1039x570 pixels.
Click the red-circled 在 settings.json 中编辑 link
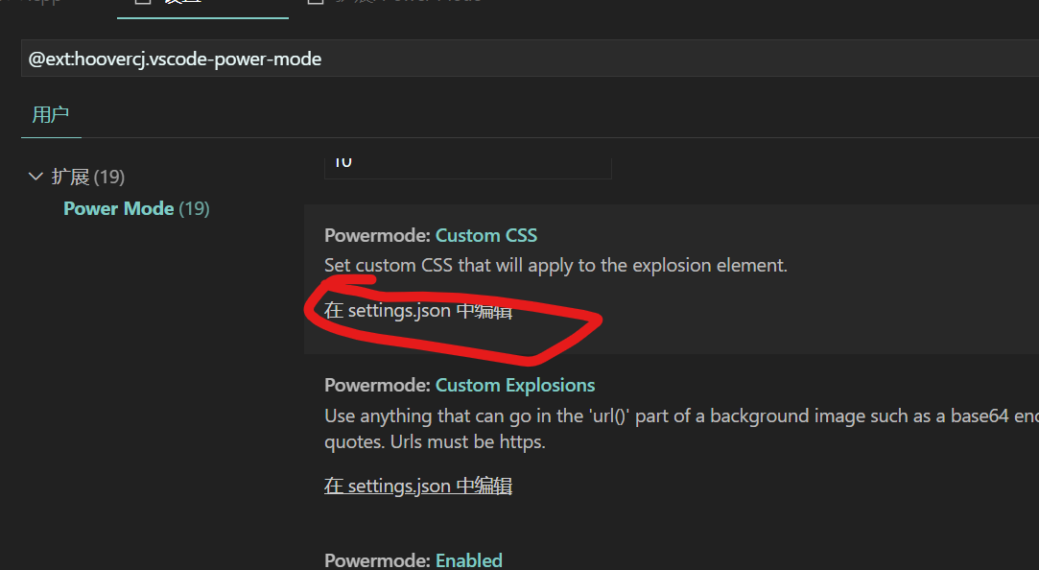click(418, 311)
